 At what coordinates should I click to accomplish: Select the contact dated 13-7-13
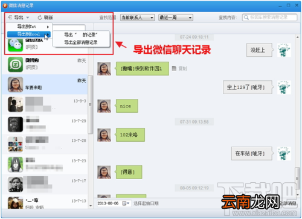(45, 202)
